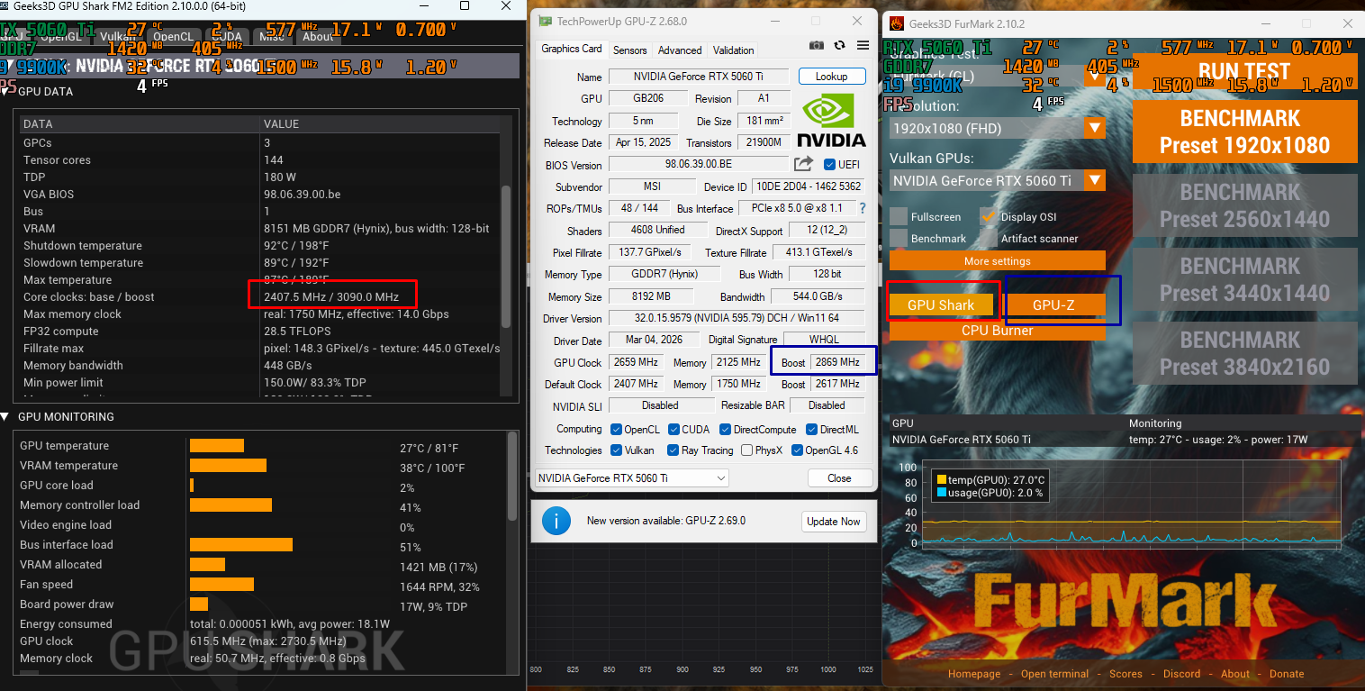Click the Name field in GPU-Z
1365x691 pixels.
pos(699,77)
